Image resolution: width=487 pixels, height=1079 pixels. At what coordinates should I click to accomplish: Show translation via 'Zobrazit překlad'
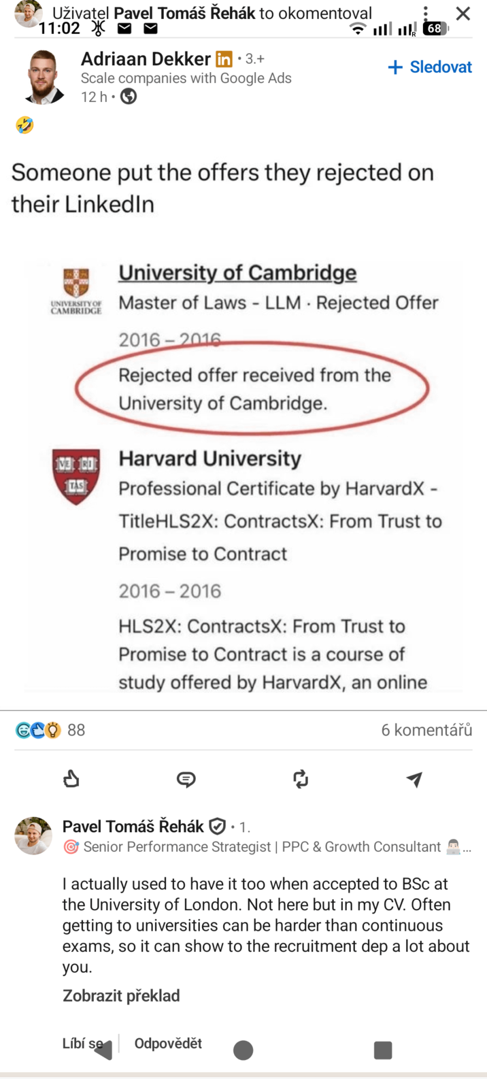[120, 995]
